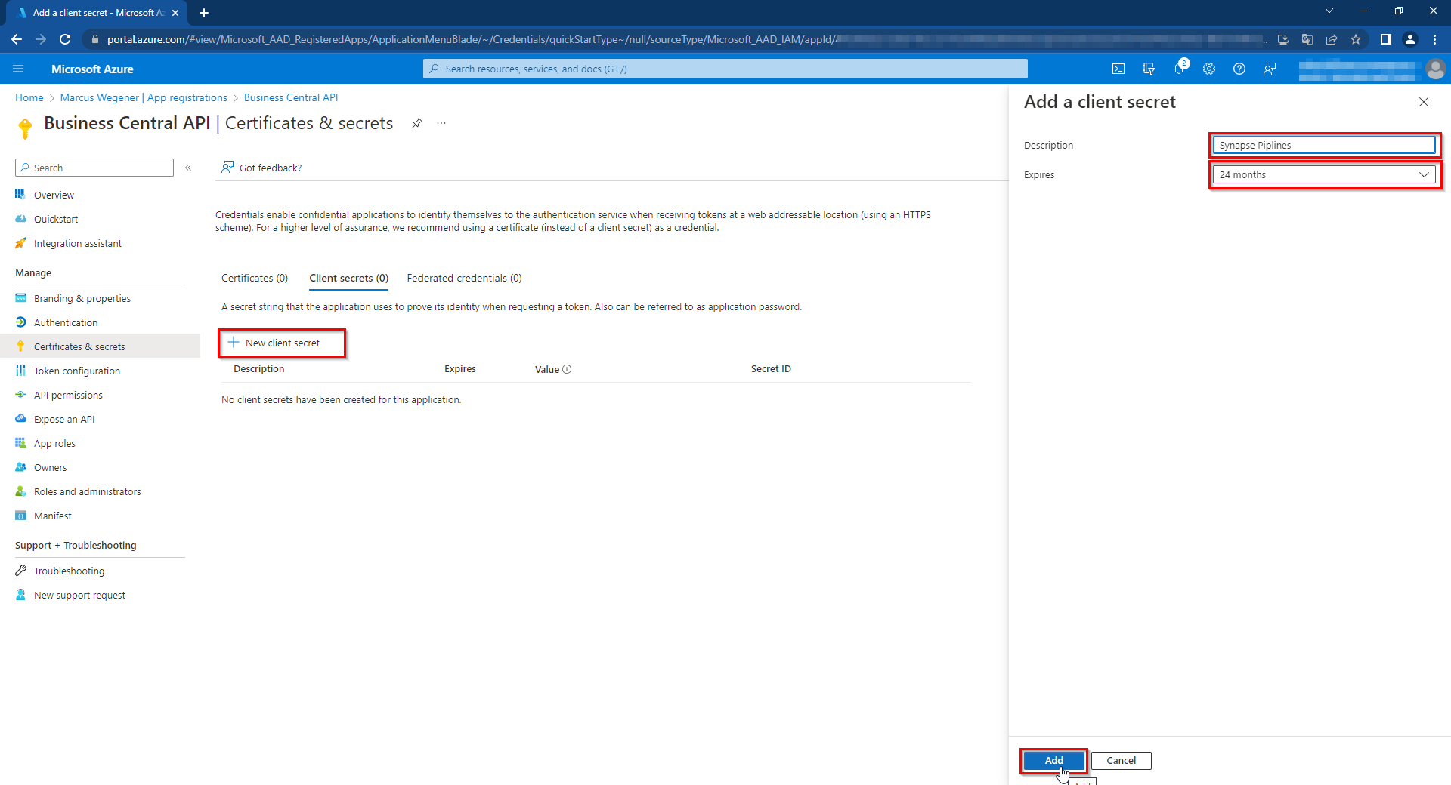The image size is (1451, 785).
Task: Open Cloud Shell from the top bar
Action: [1118, 69]
